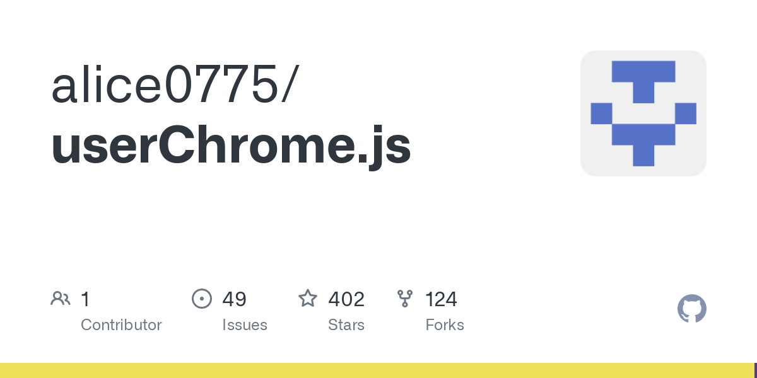The height and width of the screenshot is (378, 757).
Task: Click the contributor count 1
Action: tap(85, 299)
